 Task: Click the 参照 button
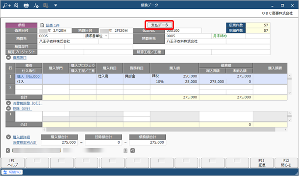tap(22, 25)
